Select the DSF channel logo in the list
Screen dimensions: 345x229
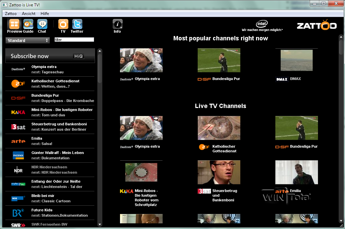tap(18, 98)
